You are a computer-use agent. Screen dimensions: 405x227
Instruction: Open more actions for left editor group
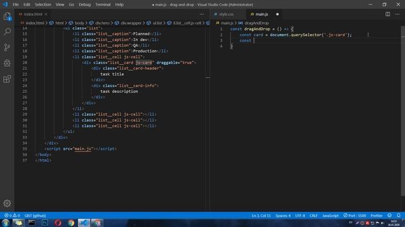(202, 14)
